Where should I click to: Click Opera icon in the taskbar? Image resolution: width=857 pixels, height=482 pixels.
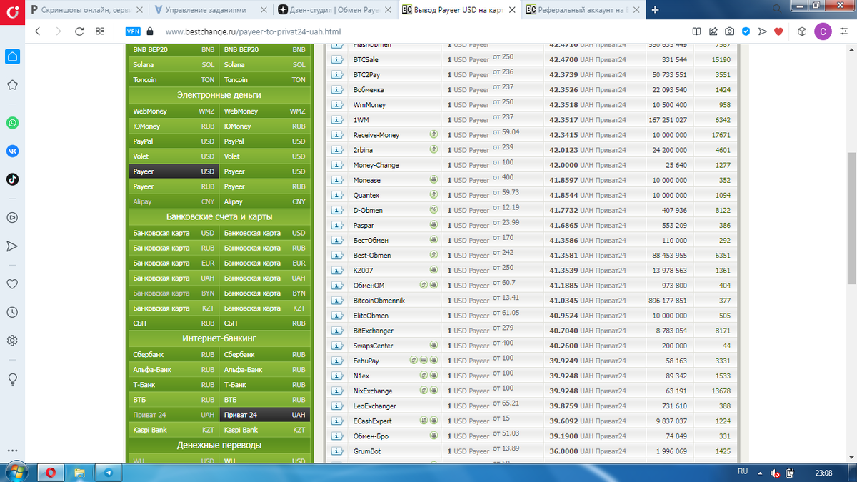[51, 473]
